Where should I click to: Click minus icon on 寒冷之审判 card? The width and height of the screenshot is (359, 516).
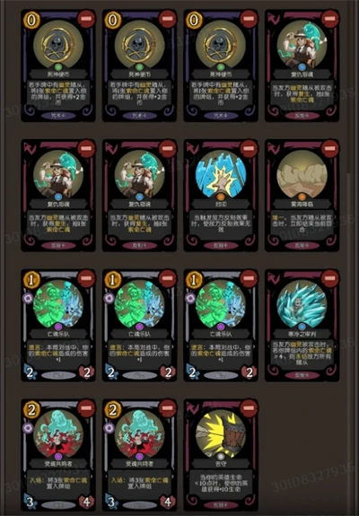click(x=330, y=278)
